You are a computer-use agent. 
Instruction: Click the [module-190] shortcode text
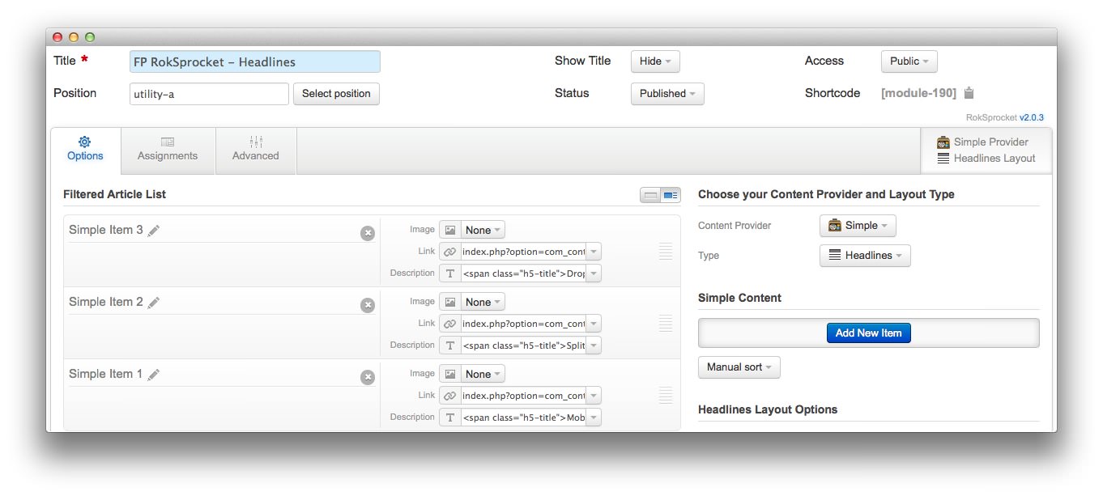(x=918, y=93)
